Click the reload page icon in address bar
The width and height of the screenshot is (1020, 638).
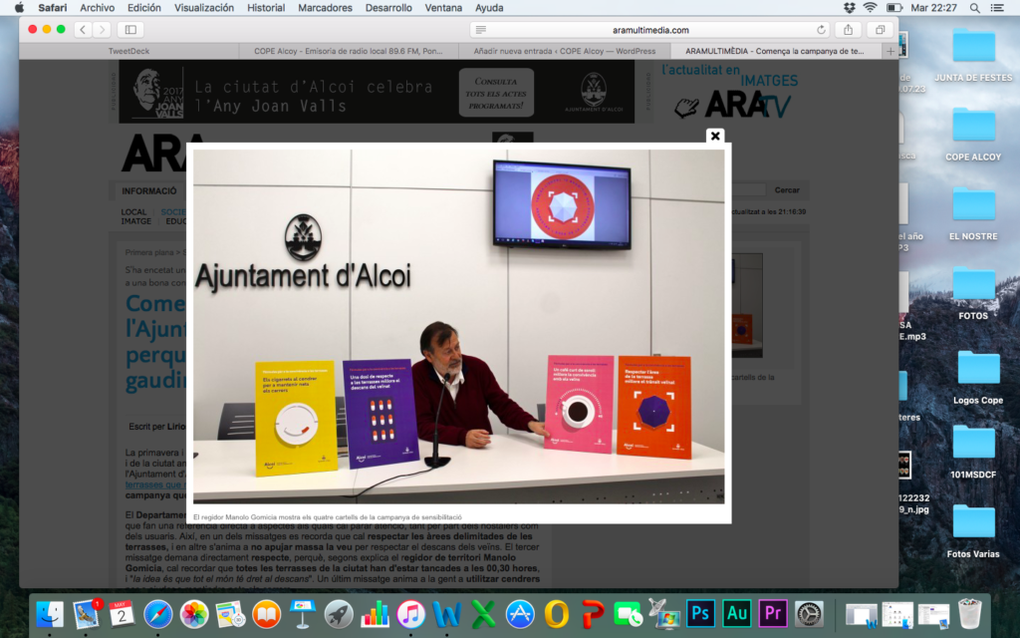pyautogui.click(x=821, y=30)
